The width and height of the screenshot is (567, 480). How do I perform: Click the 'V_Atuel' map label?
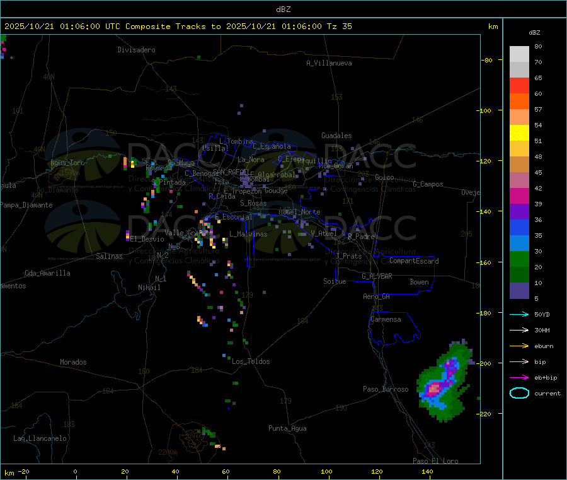[x=324, y=233]
